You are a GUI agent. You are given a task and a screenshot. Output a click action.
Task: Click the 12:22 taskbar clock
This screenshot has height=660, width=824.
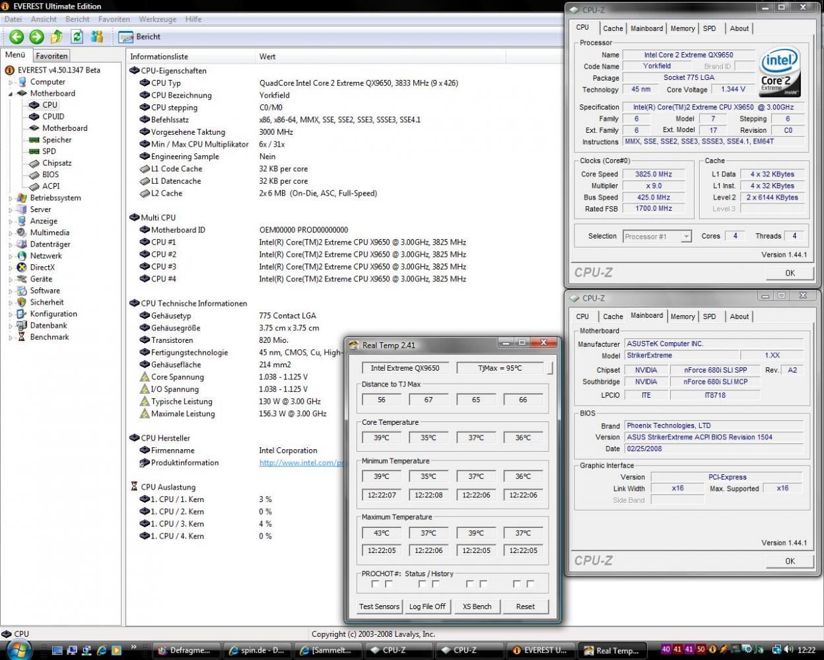point(806,650)
